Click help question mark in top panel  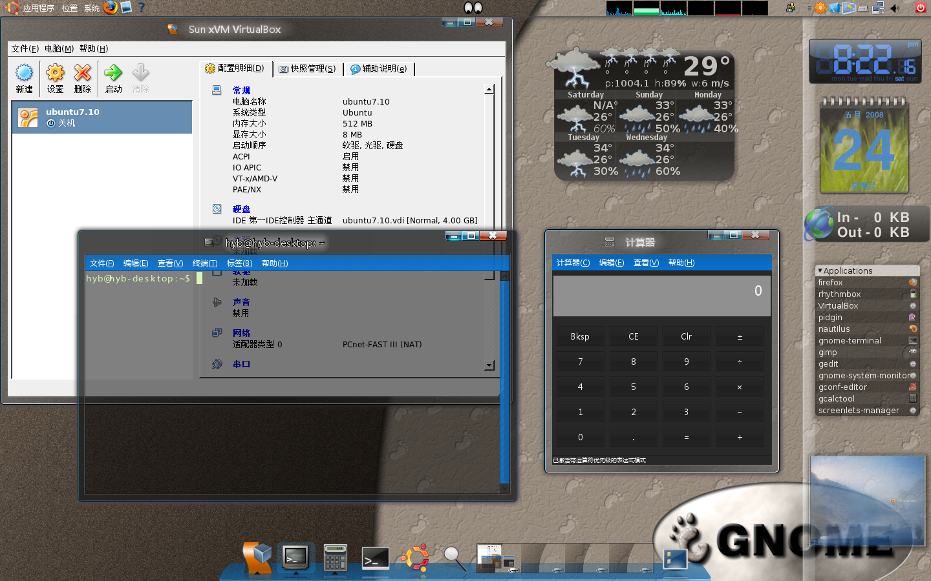coord(142,7)
